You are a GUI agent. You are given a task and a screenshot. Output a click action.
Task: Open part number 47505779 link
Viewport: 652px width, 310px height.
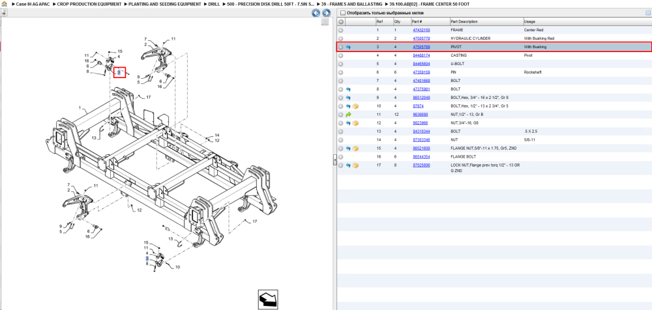coord(421,38)
